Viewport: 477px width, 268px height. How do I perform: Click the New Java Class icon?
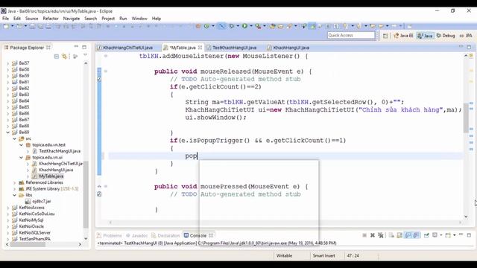pyautogui.click(x=206, y=26)
